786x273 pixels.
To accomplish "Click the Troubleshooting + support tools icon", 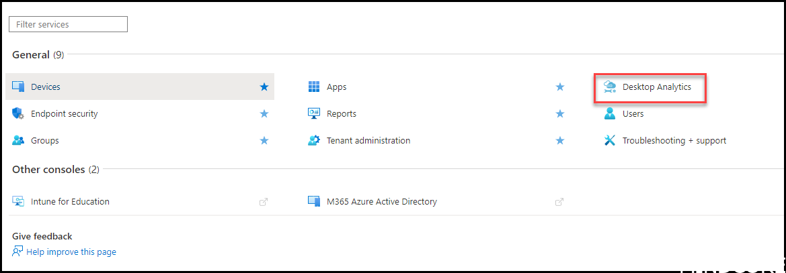I will [x=610, y=140].
